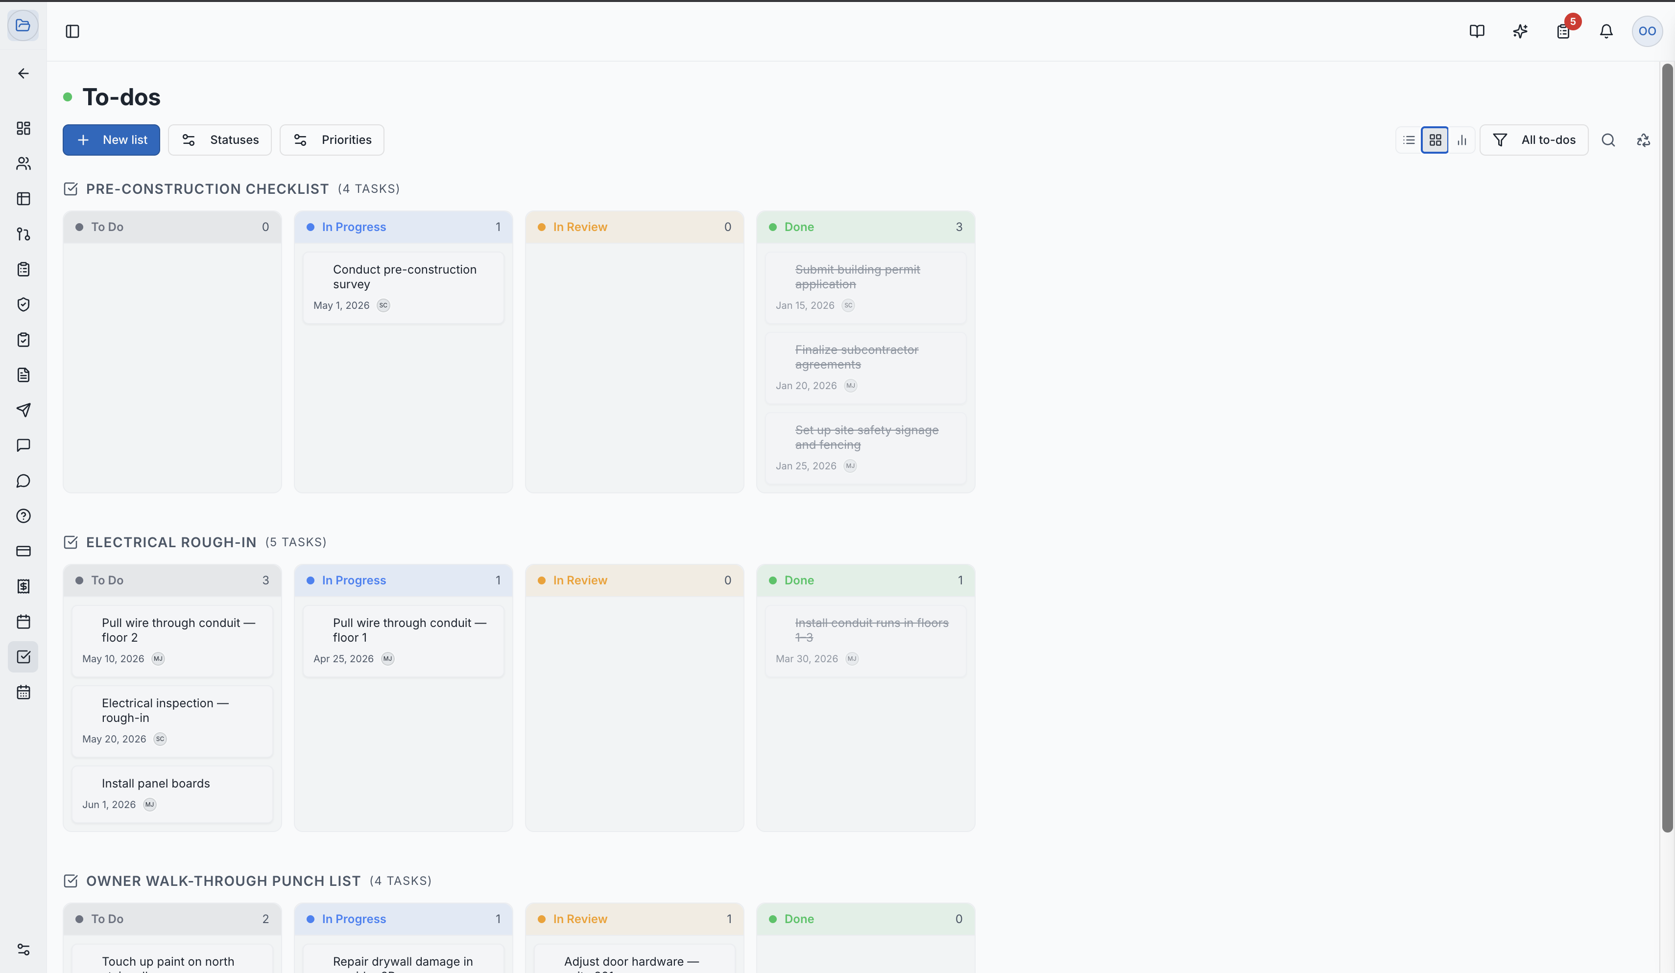Open the square message bubble icon
The height and width of the screenshot is (973, 1675).
click(x=24, y=445)
